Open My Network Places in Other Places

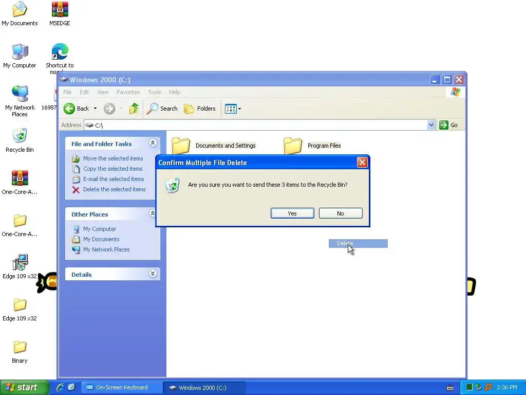pyautogui.click(x=106, y=249)
